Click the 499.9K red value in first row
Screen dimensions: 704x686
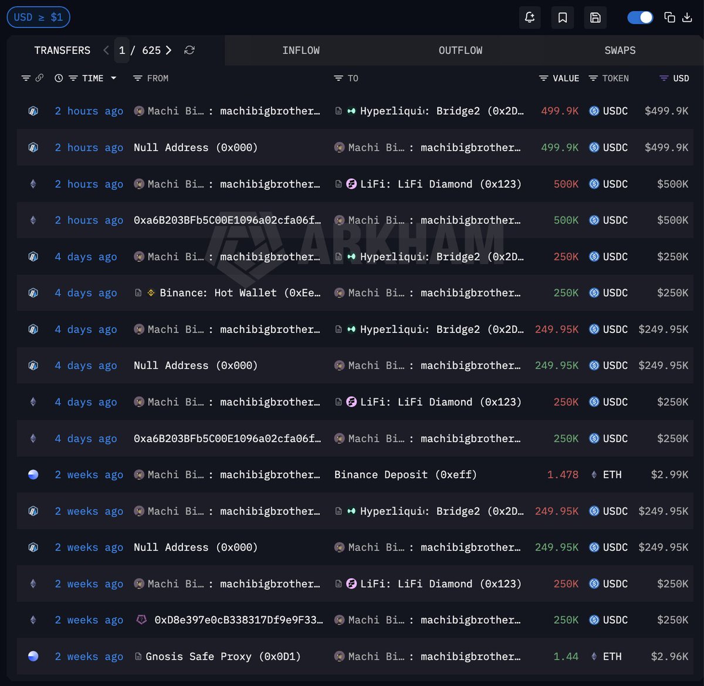point(560,111)
